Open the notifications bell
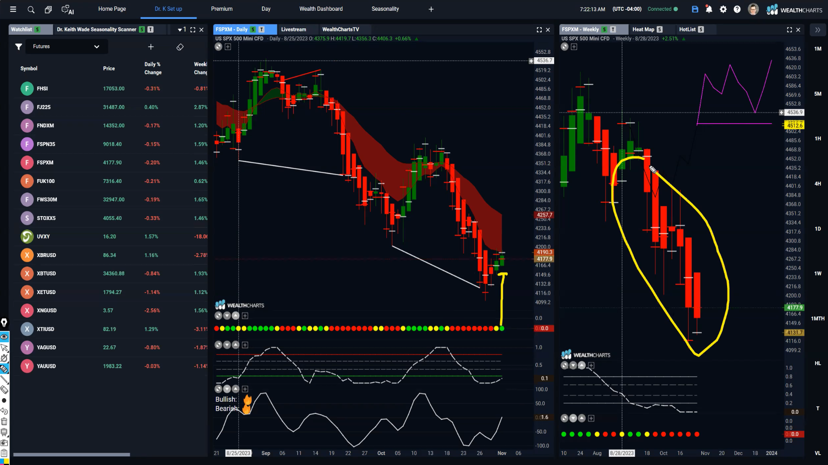 [709, 9]
